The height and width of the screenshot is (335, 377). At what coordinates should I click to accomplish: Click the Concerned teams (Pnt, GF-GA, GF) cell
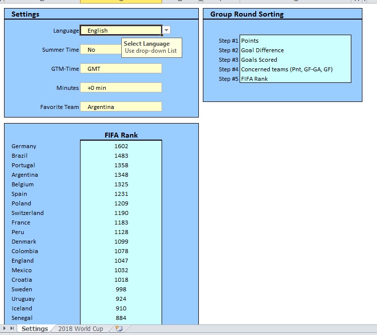pyautogui.click(x=295, y=69)
